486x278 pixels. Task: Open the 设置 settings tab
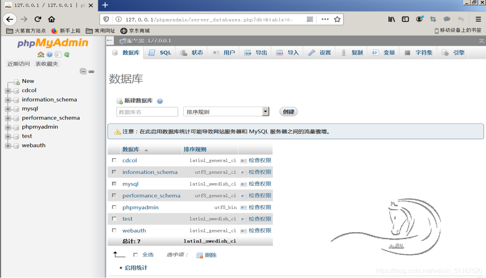point(319,53)
